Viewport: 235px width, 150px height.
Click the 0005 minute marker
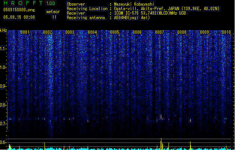[x=115, y=32]
